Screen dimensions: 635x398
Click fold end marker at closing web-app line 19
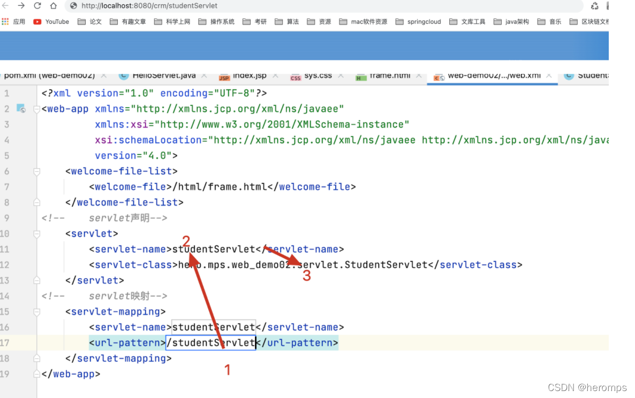[x=36, y=374]
